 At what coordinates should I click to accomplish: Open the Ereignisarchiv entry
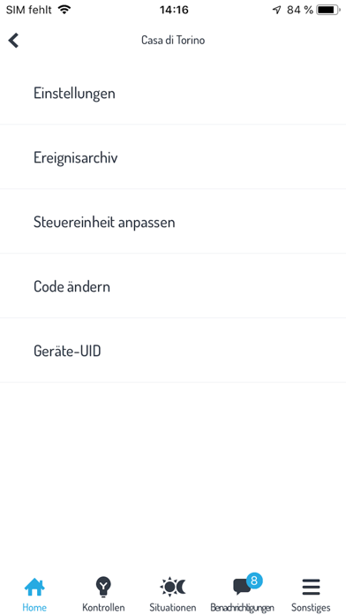173,157
